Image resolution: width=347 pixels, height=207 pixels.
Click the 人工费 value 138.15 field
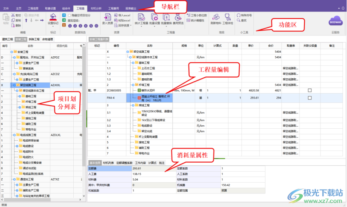coord(154,174)
